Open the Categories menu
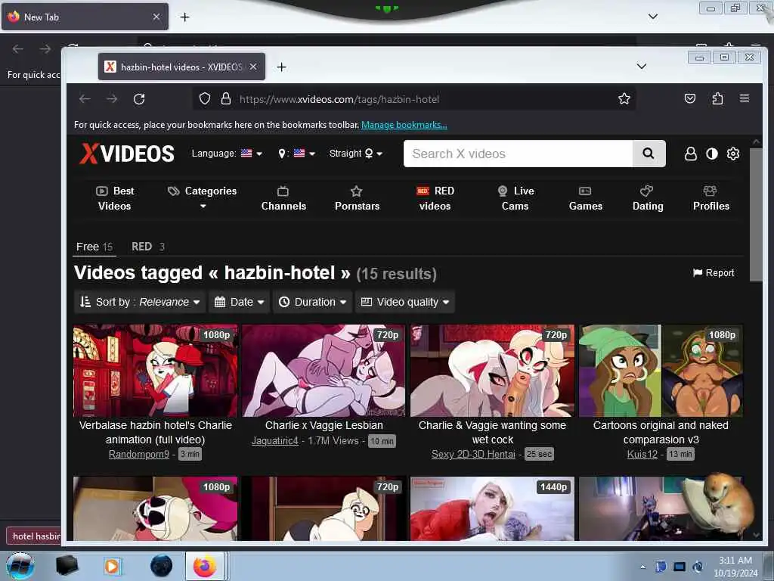774x581 pixels. [x=203, y=197]
